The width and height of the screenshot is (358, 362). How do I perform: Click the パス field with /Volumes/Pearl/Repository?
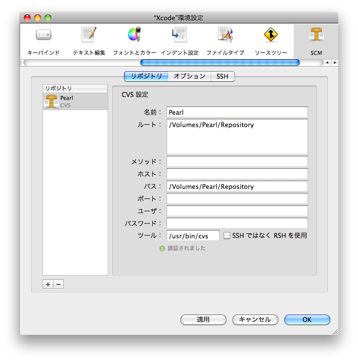click(237, 186)
